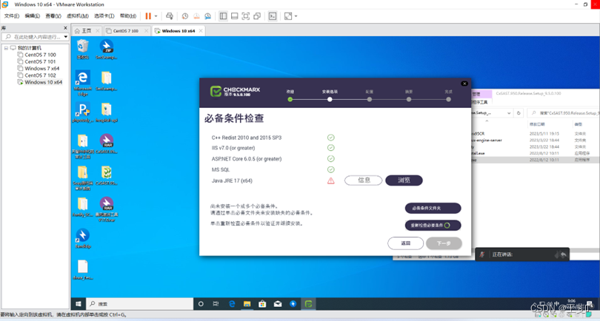Click the Unity mode icon
The height and width of the screenshot is (321, 600).
coord(257,16)
